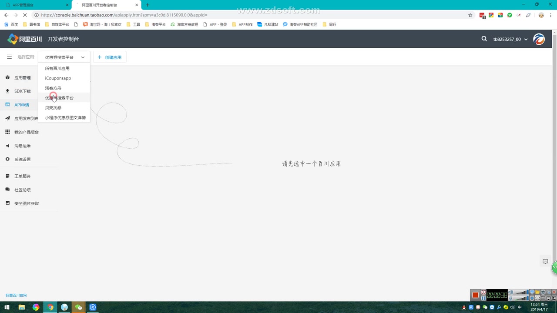Open the 自媒体平台 bookmark folder
The image size is (557, 313).
click(57, 24)
